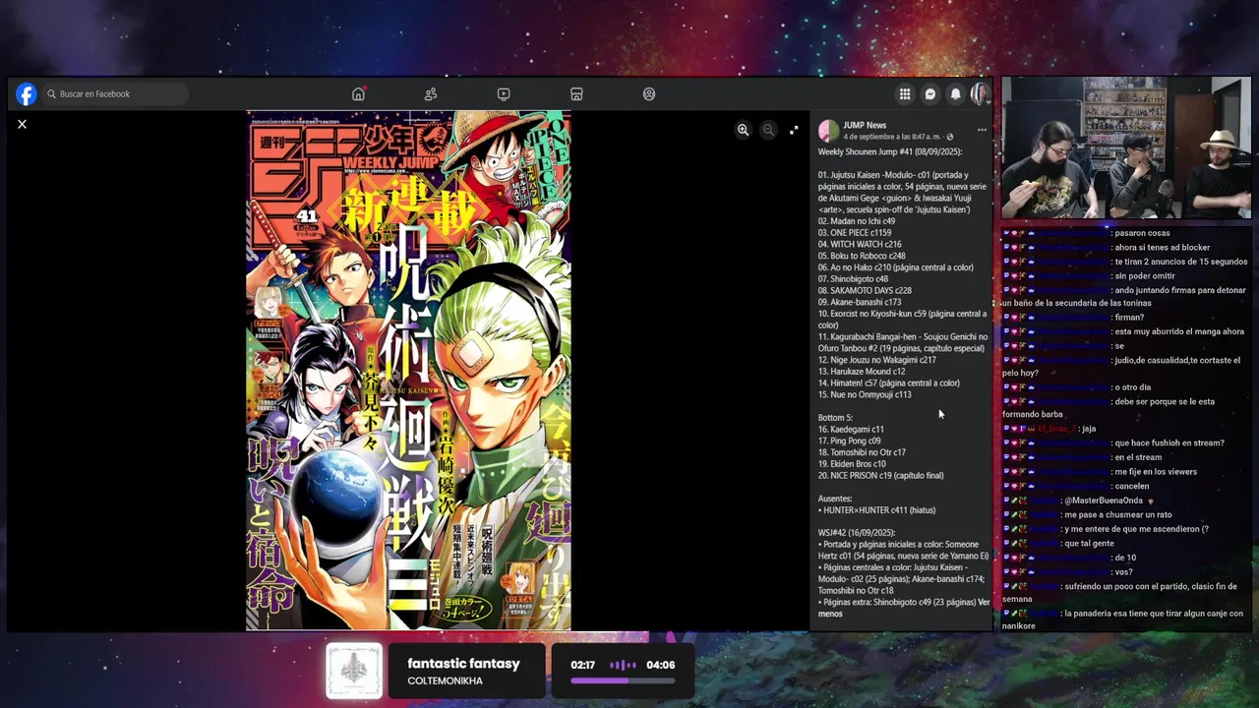Open the Watch video tab
Viewport: 1259px width, 708px height.
point(504,94)
